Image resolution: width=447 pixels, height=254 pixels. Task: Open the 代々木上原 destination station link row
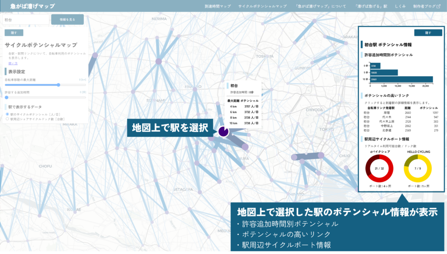[x=401, y=121]
